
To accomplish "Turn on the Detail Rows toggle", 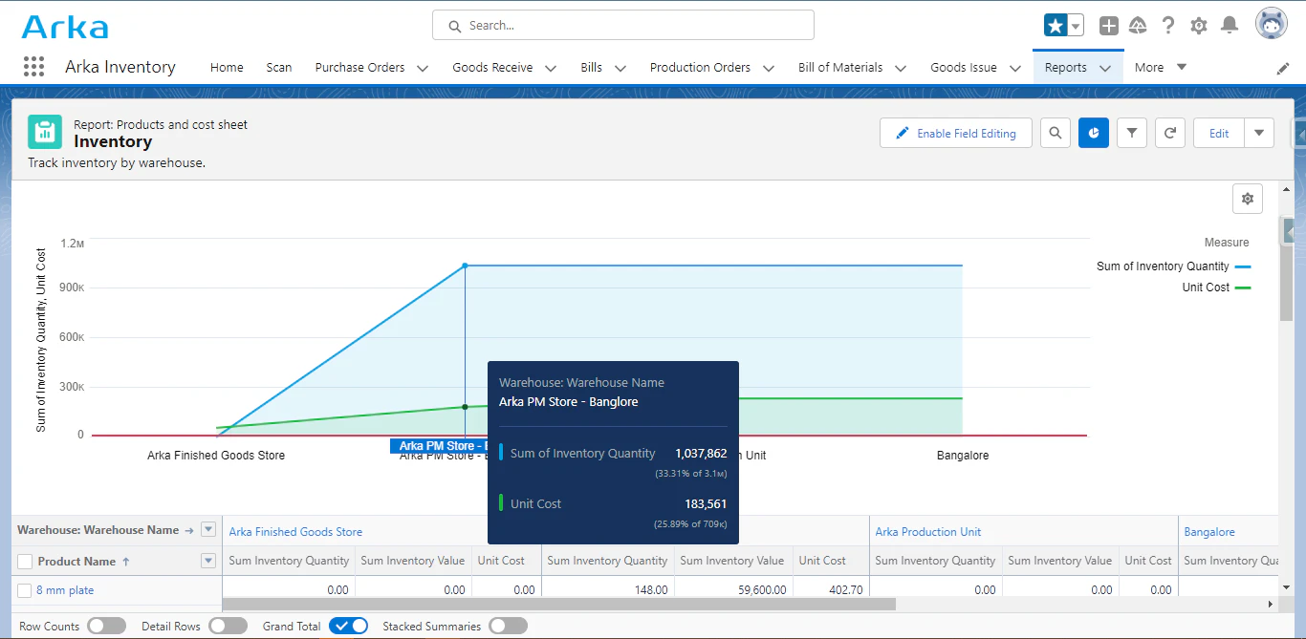I will [228, 626].
